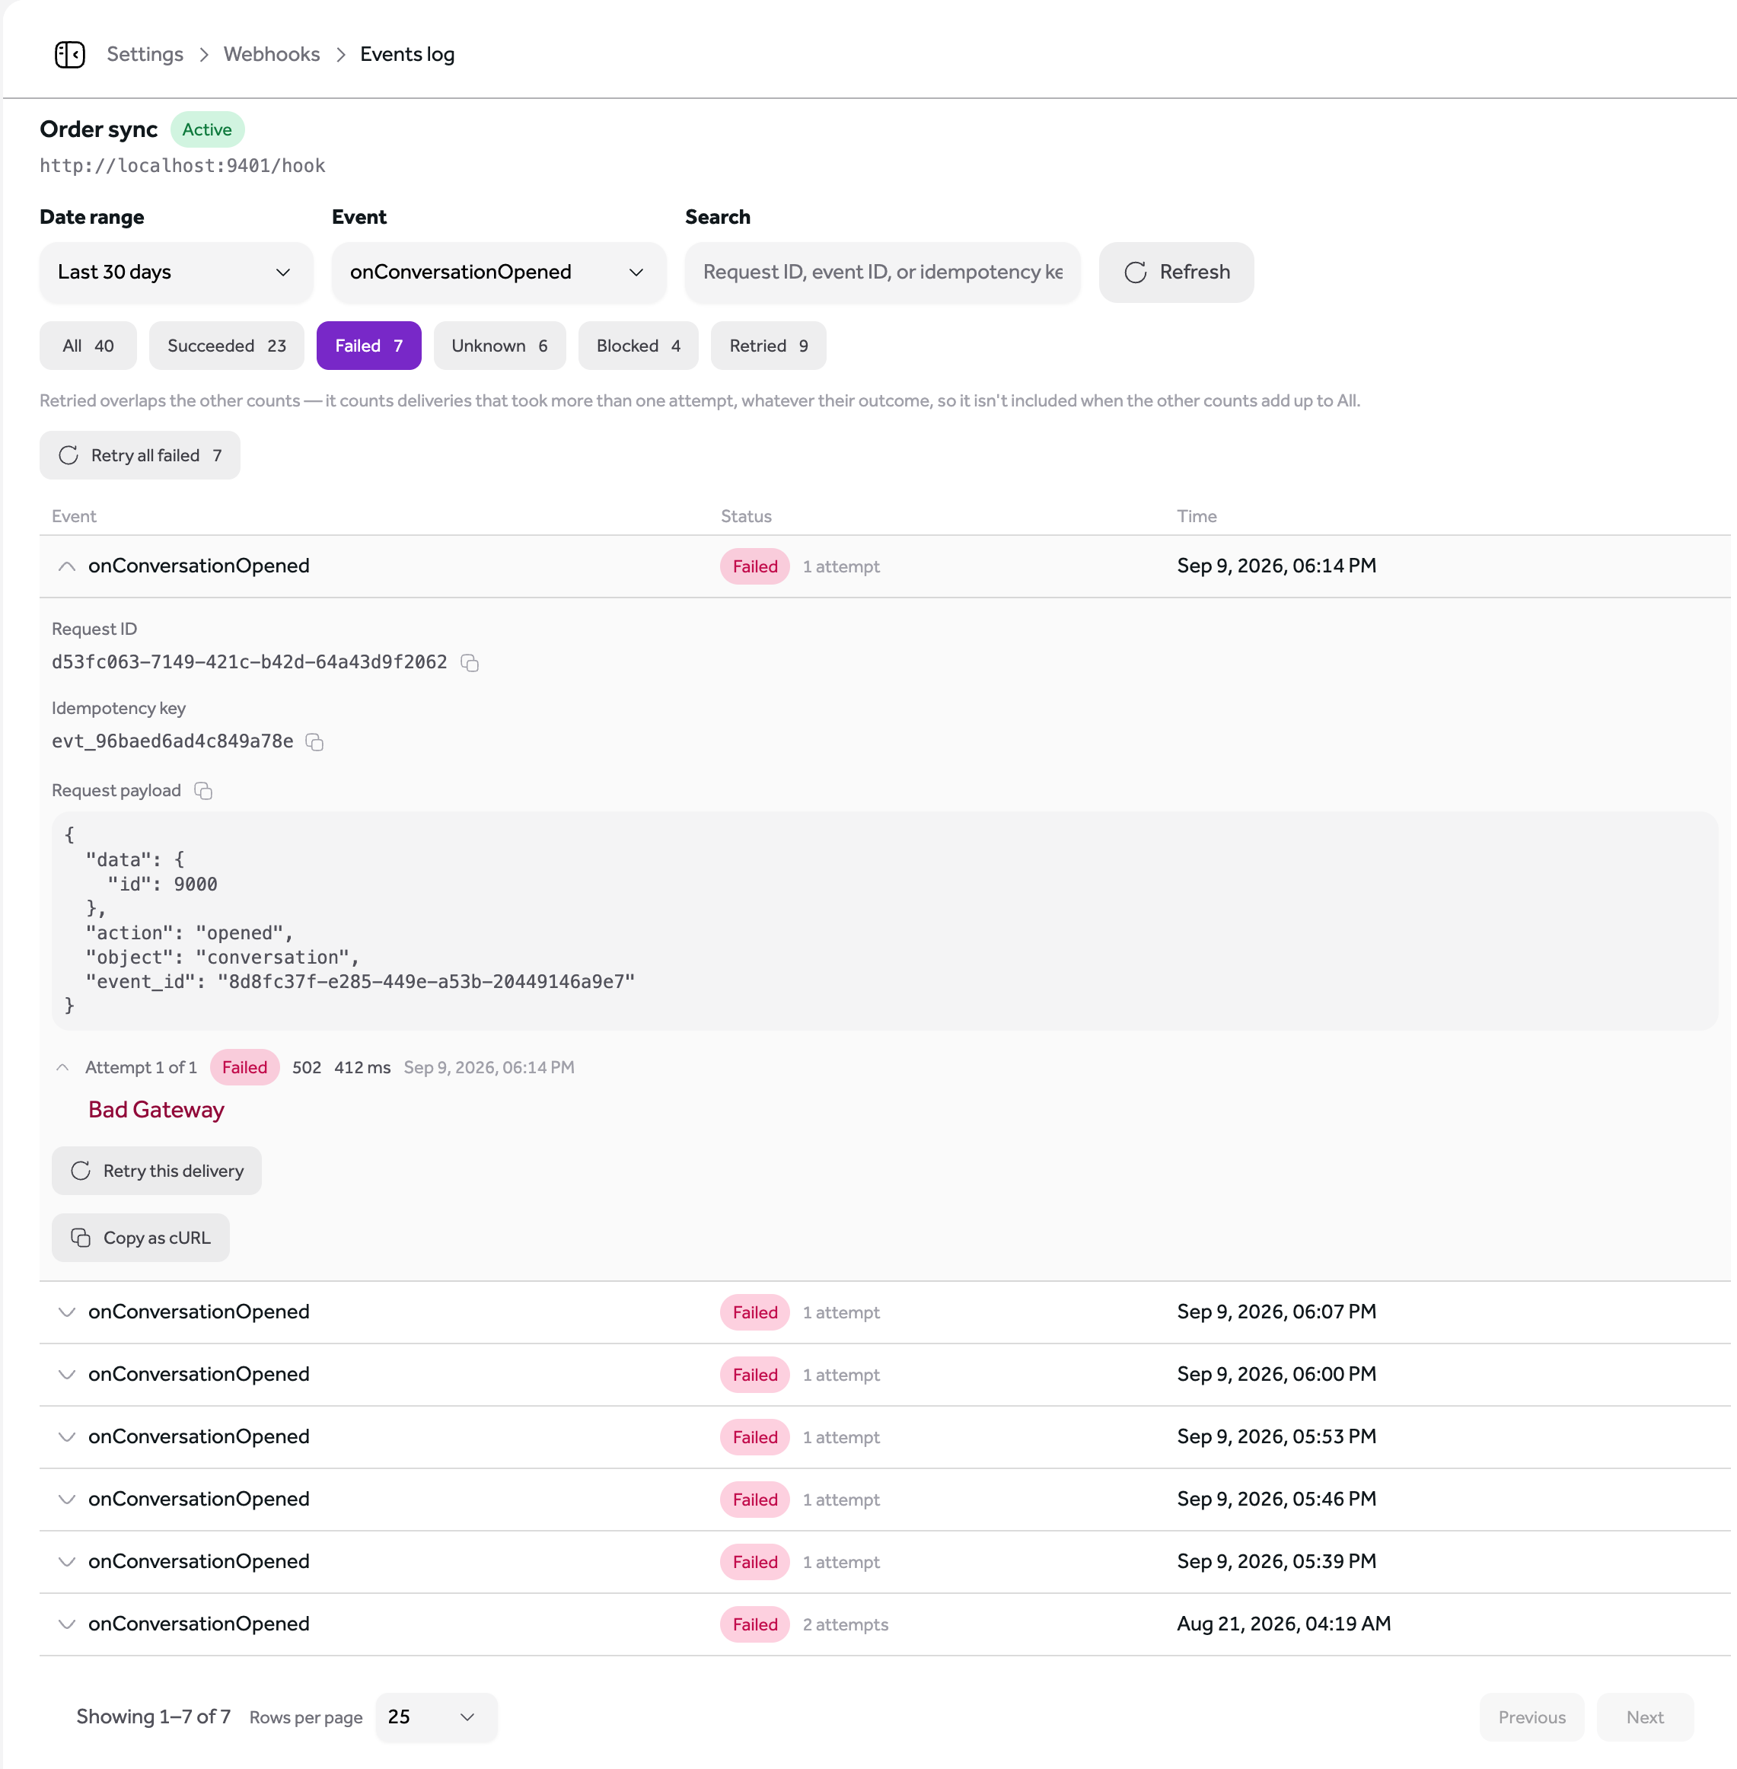Copy delivery as cURL
The width and height of the screenshot is (1737, 1769).
pos(141,1238)
